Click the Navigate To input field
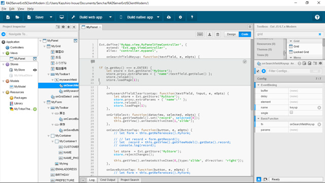Screen dimensions: 325x183 click(x=42, y=34)
